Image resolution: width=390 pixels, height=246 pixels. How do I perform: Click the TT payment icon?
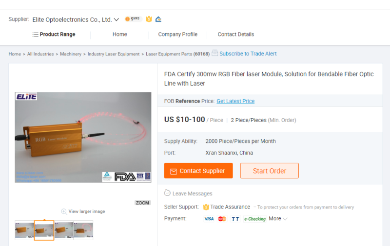coord(235,219)
